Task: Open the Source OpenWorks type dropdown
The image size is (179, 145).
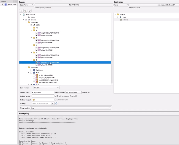Action: pyautogui.click(x=26, y=5)
